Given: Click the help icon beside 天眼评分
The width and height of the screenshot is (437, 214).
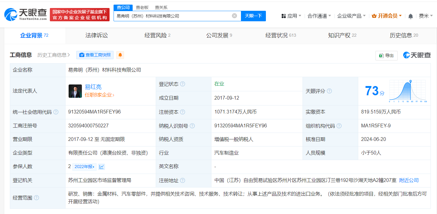Looking at the screenshot, I should 330,91.
